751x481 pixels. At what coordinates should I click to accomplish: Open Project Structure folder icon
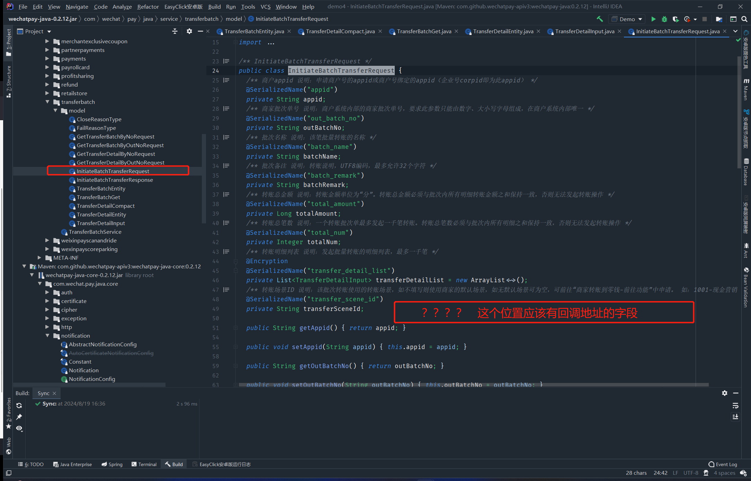(719, 19)
